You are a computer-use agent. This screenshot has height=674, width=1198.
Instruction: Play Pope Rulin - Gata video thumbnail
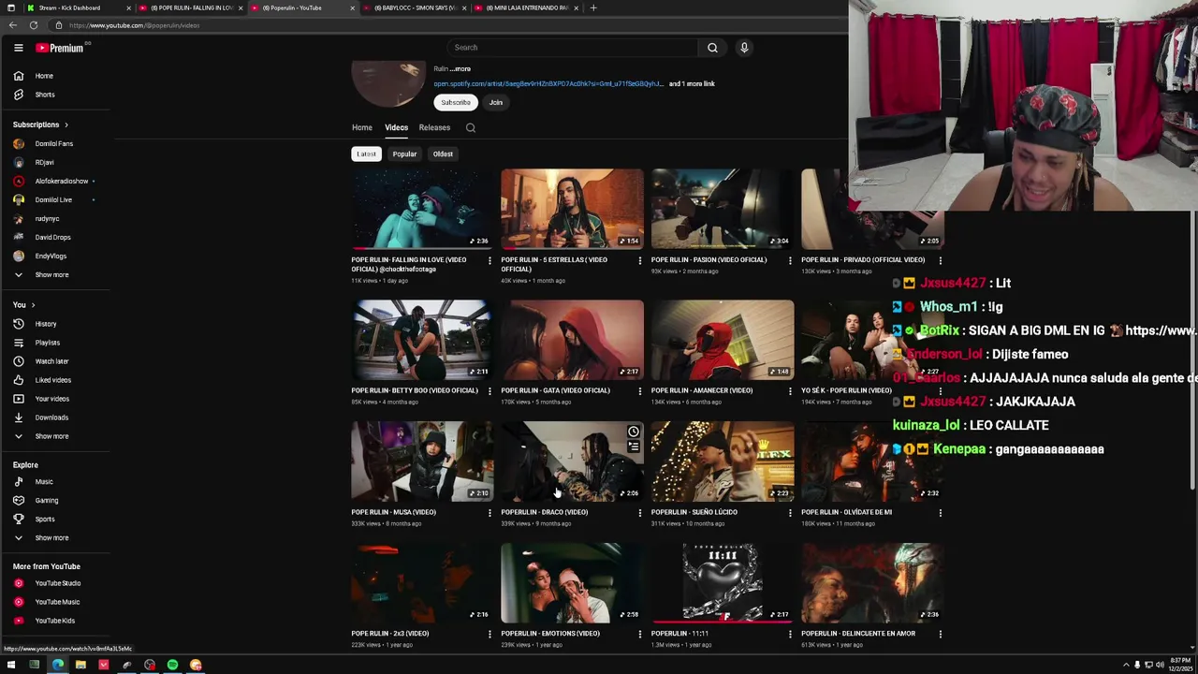[x=572, y=340]
